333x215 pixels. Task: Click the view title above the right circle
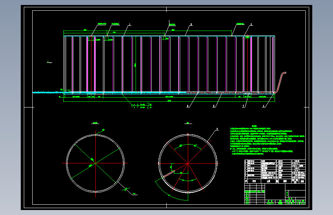188,123
